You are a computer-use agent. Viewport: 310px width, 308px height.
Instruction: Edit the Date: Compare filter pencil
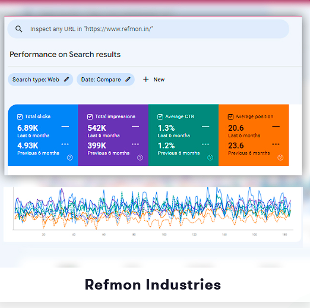click(x=128, y=80)
